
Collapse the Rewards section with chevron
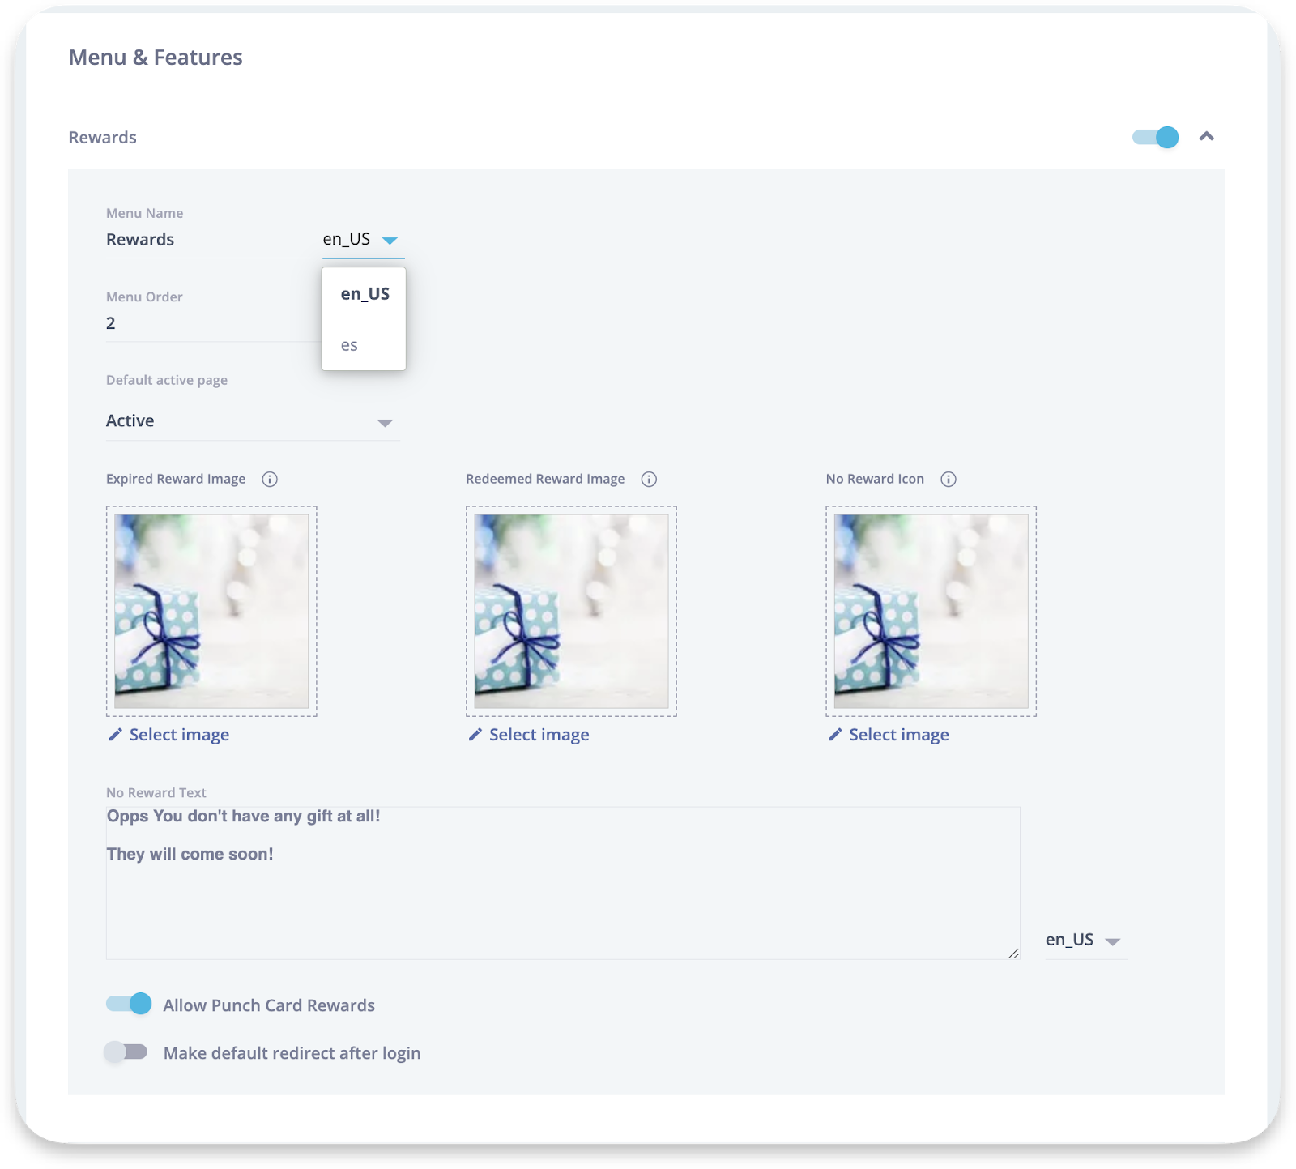[1207, 136]
